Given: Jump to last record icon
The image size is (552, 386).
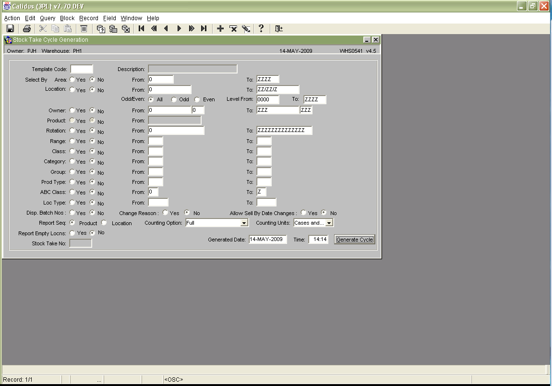Looking at the screenshot, I should [x=204, y=28].
